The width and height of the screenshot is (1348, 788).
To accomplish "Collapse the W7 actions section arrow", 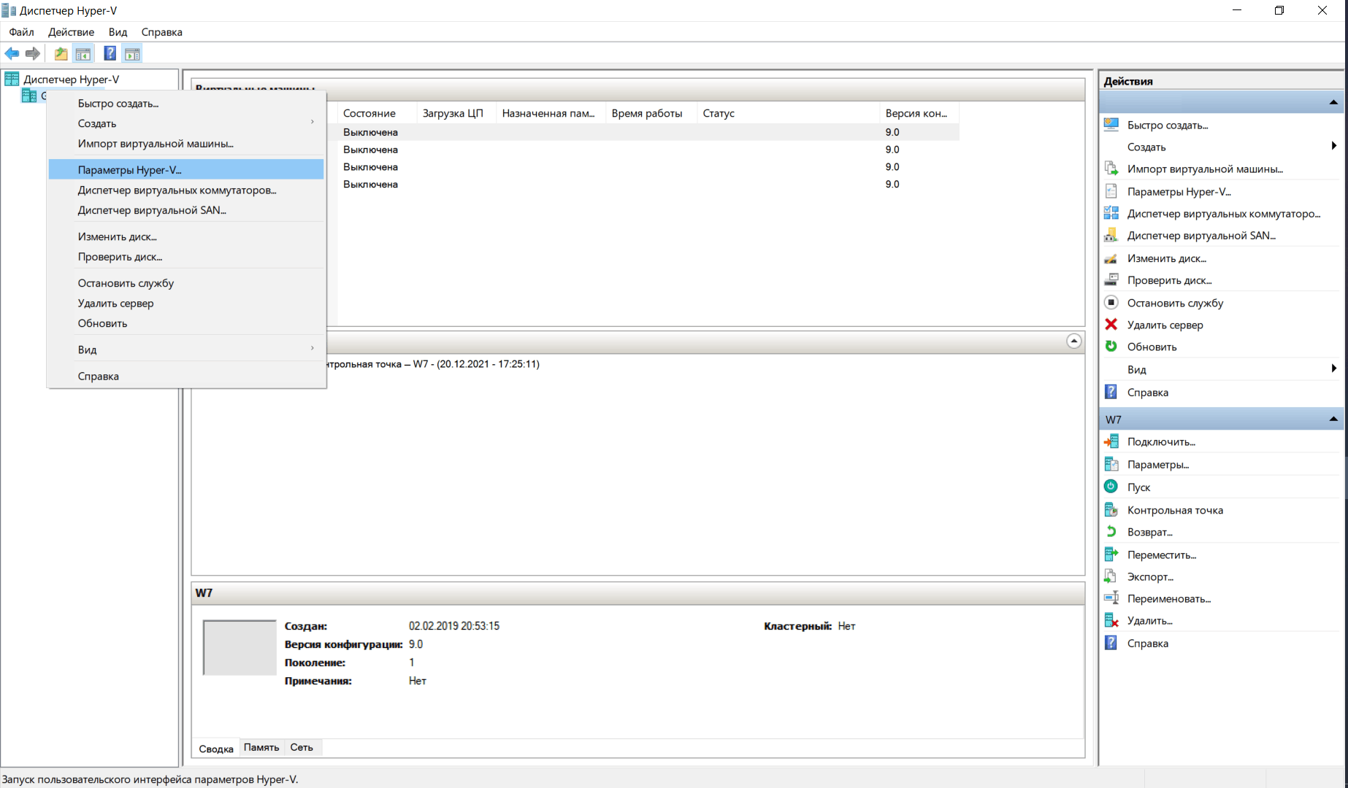I will (x=1333, y=419).
